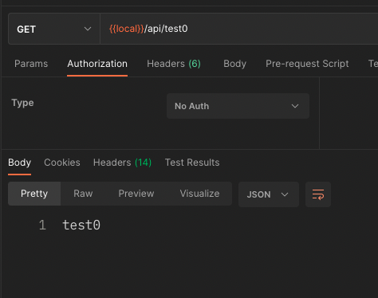Click the test0 text in response body
The image size is (378, 298).
point(81,225)
